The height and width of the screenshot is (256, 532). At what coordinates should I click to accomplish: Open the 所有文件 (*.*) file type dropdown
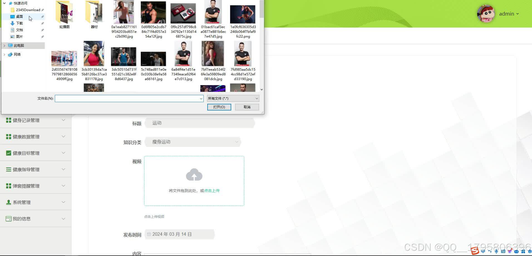click(233, 99)
